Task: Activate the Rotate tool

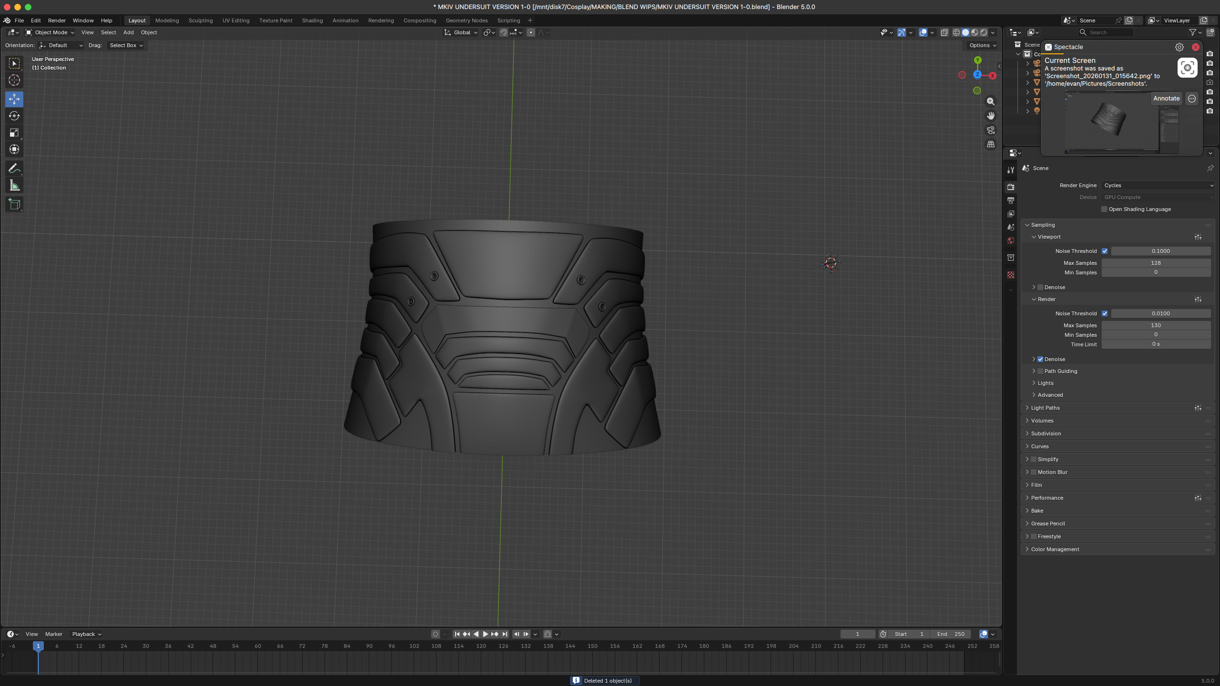Action: [x=14, y=116]
